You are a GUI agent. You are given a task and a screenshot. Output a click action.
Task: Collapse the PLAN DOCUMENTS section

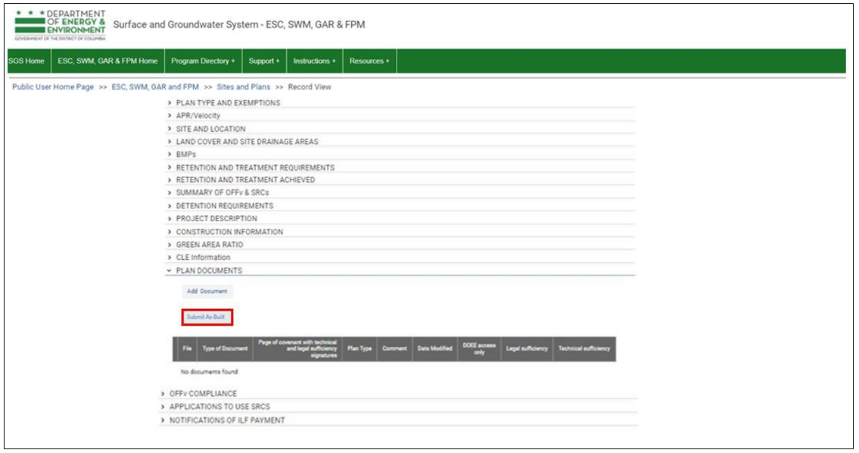tap(209, 270)
